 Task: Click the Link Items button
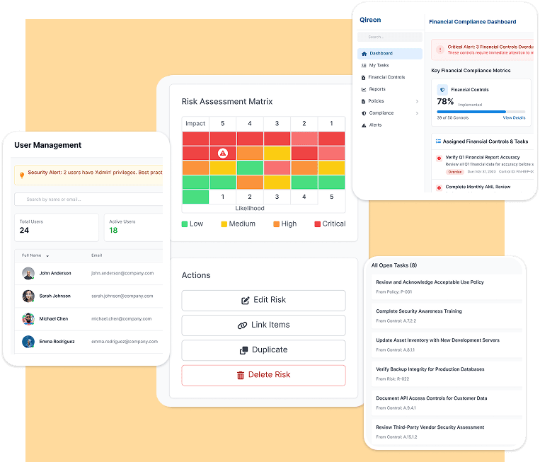pos(263,325)
